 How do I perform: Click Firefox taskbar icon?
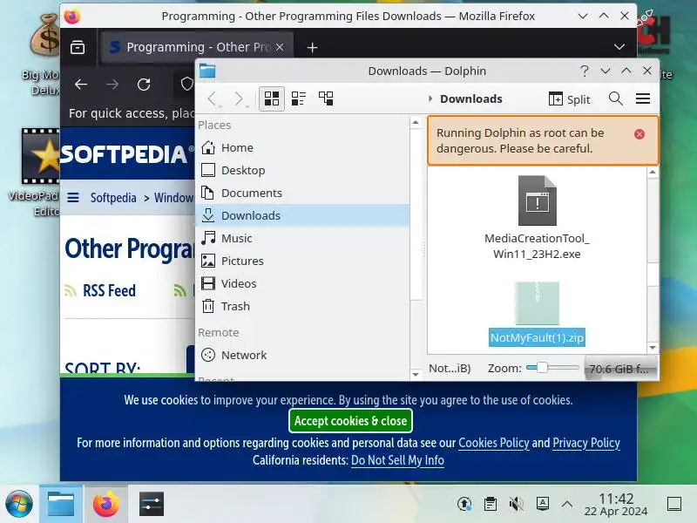pos(105,505)
